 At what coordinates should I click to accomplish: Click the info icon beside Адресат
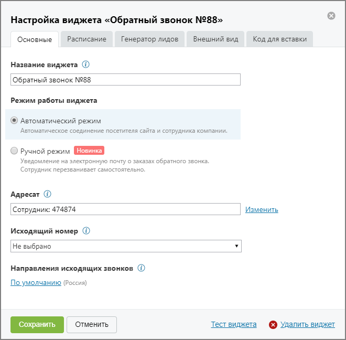47,194
